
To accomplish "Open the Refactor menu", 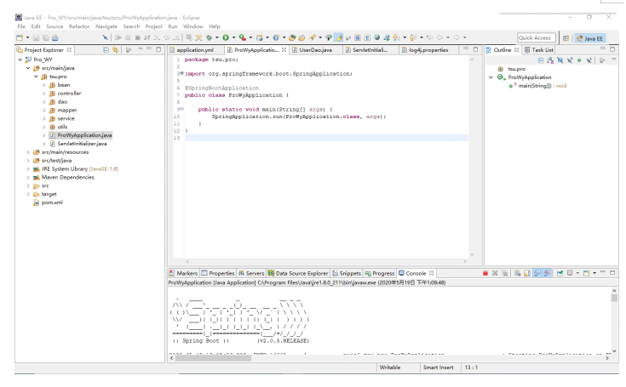I will pos(79,26).
